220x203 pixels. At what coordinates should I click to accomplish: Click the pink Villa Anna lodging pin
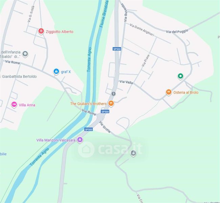[x=14, y=105]
